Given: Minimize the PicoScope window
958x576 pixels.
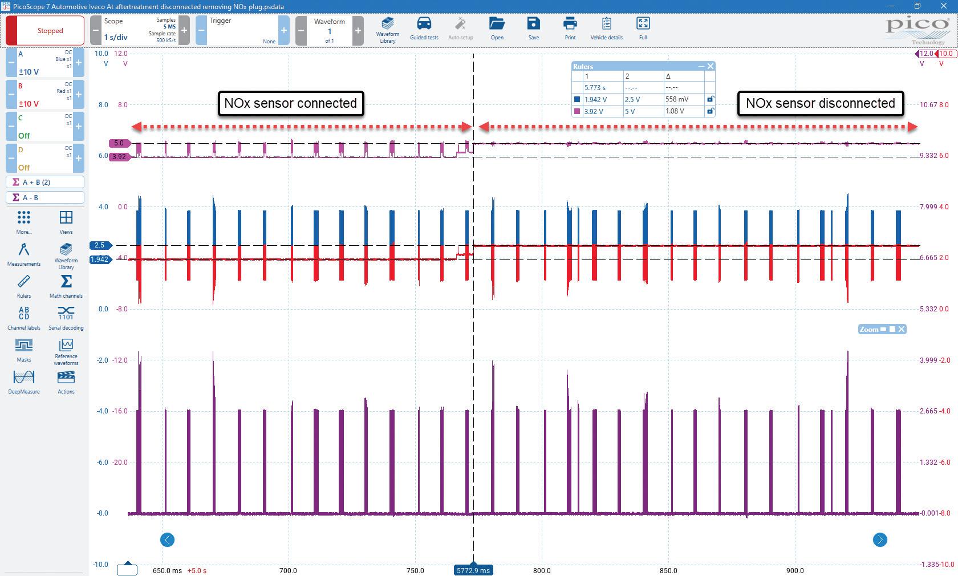Looking at the screenshot, I should tap(891, 6).
